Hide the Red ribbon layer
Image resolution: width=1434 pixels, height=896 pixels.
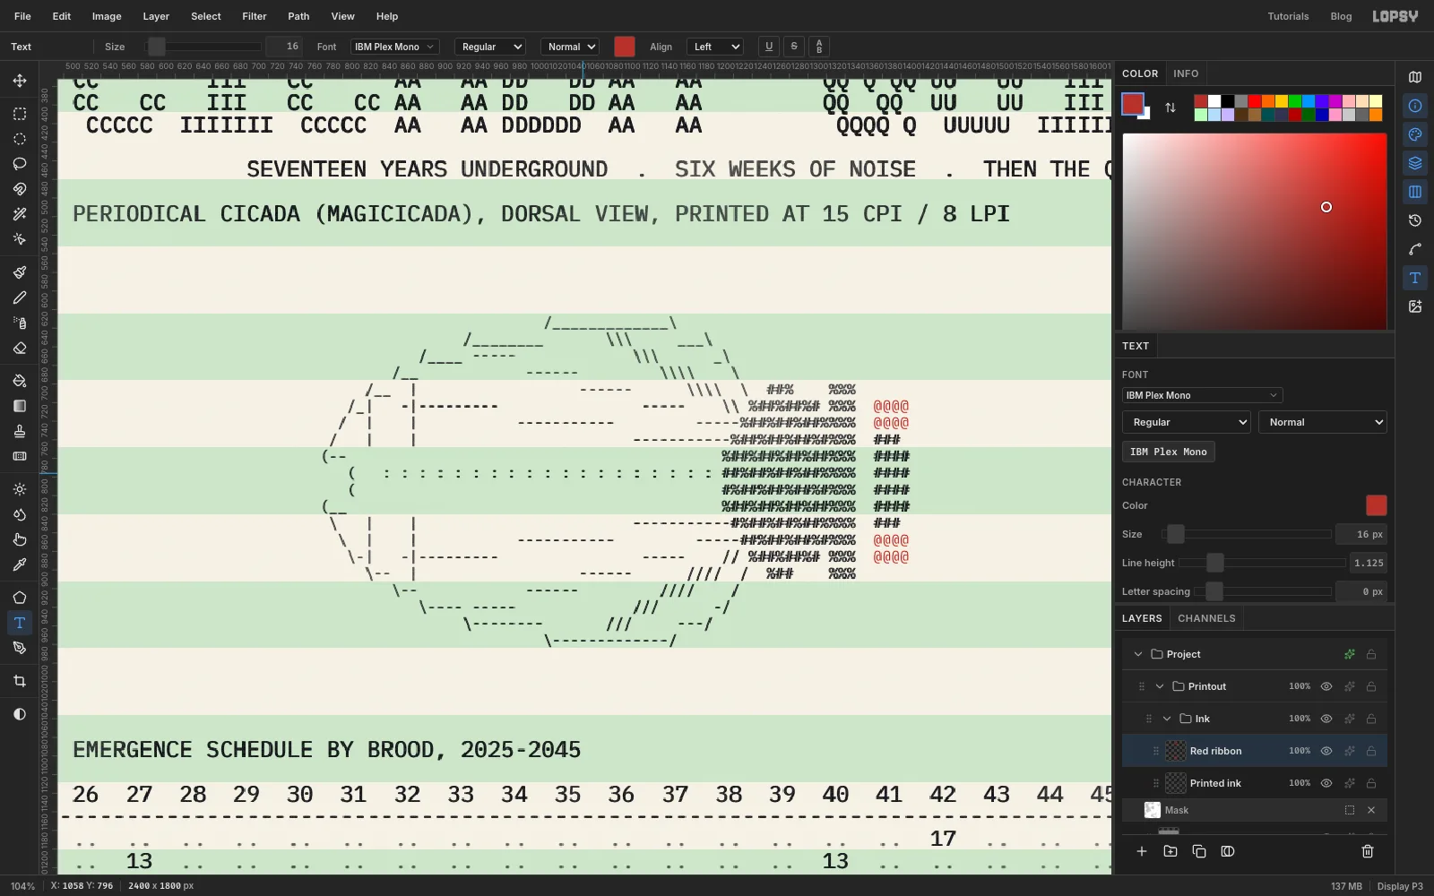[1326, 751]
